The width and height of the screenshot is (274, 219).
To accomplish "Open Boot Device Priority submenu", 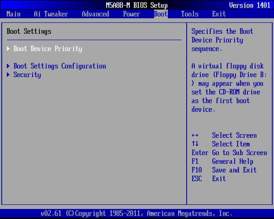I will [48, 49].
